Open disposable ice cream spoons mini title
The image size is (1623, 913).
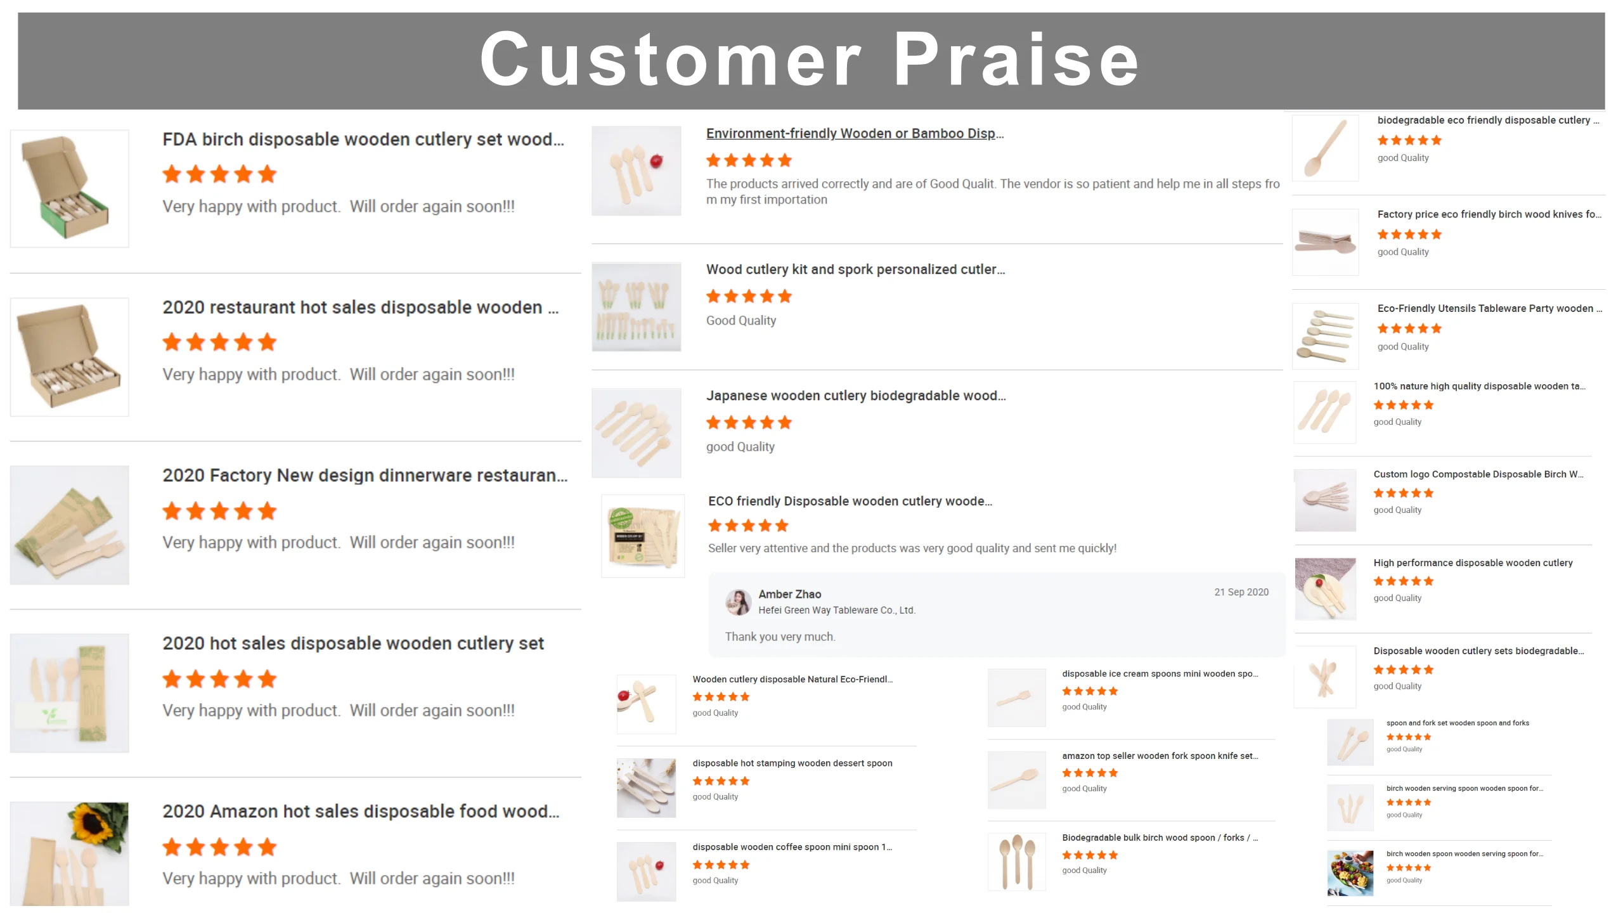pyautogui.click(x=1160, y=674)
